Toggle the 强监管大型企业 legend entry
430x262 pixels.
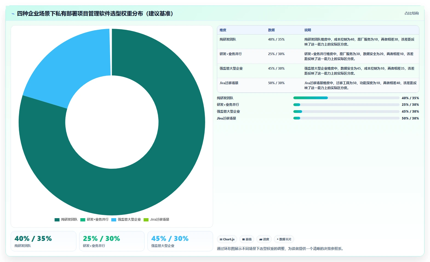click(126, 220)
